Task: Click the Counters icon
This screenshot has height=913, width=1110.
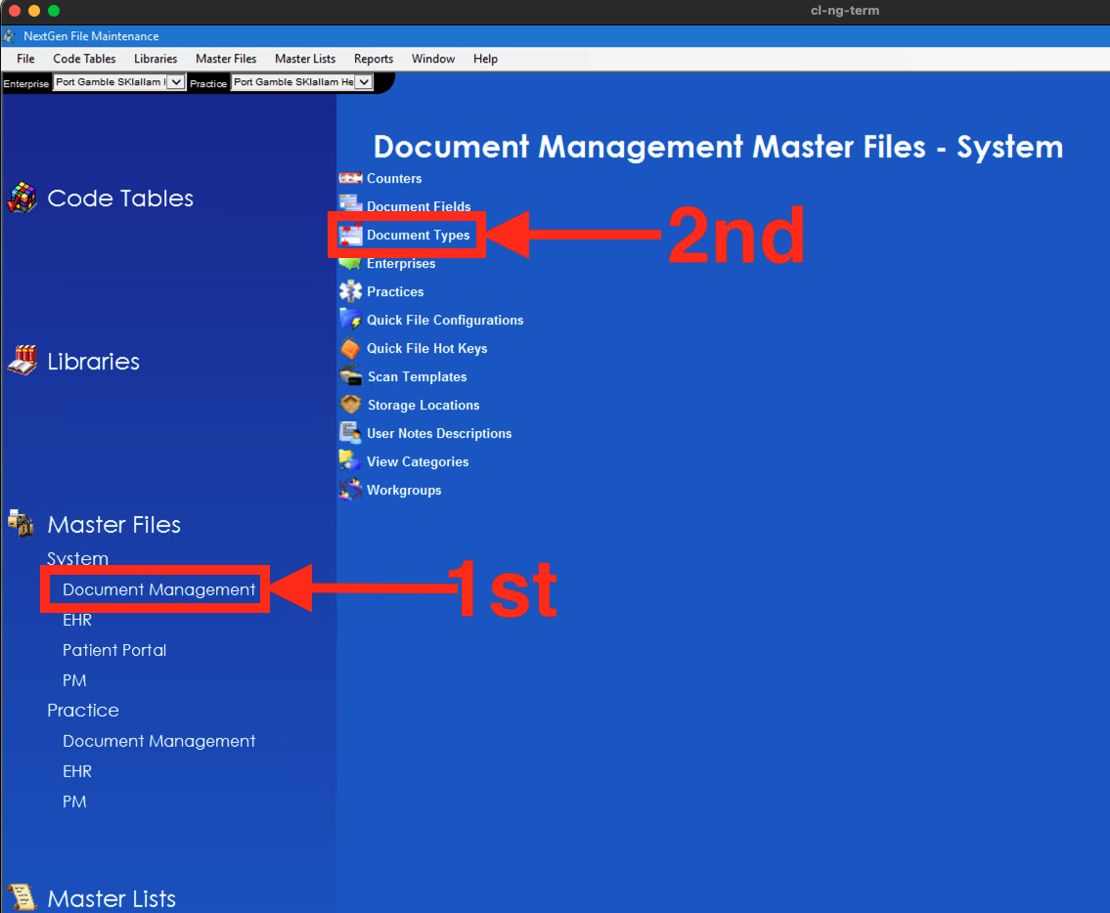Action: [350, 178]
